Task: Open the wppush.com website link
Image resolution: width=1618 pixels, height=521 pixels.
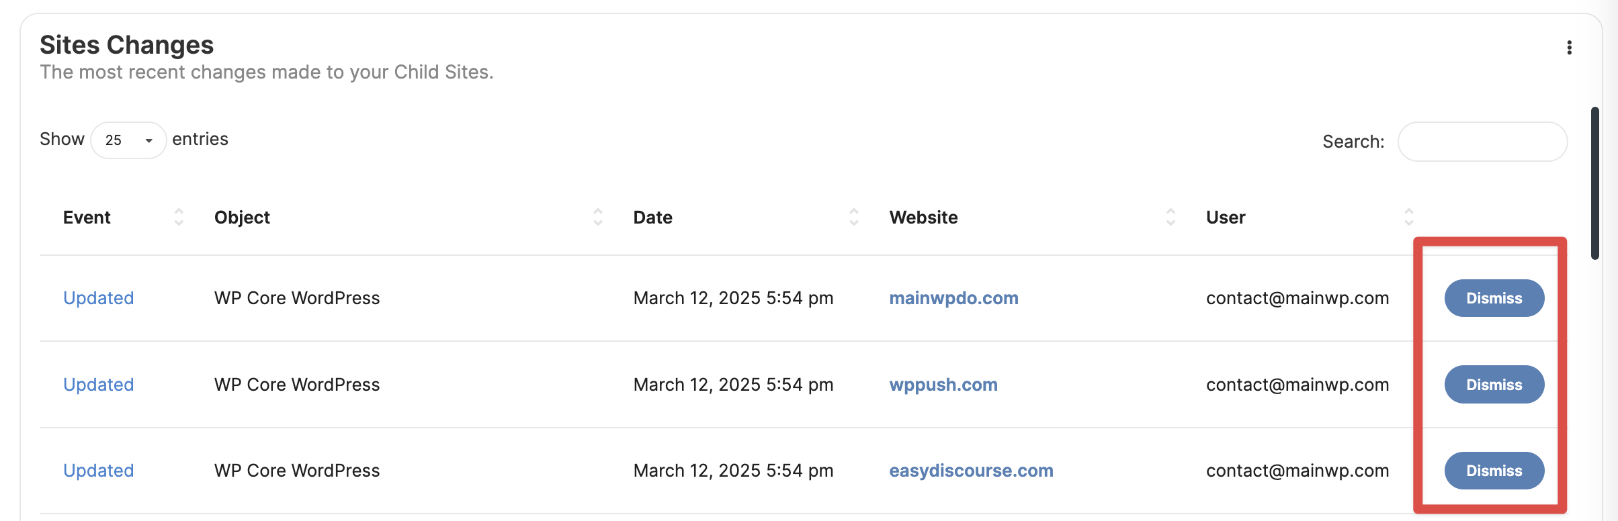Action: pos(943,385)
